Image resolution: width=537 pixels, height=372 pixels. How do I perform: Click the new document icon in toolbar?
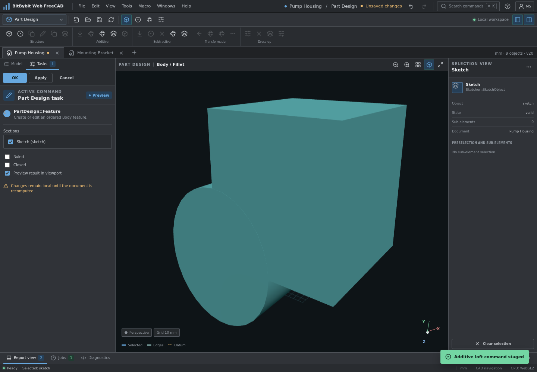tap(76, 20)
